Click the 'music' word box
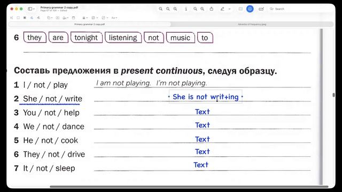The image size is (342, 192). (181, 37)
